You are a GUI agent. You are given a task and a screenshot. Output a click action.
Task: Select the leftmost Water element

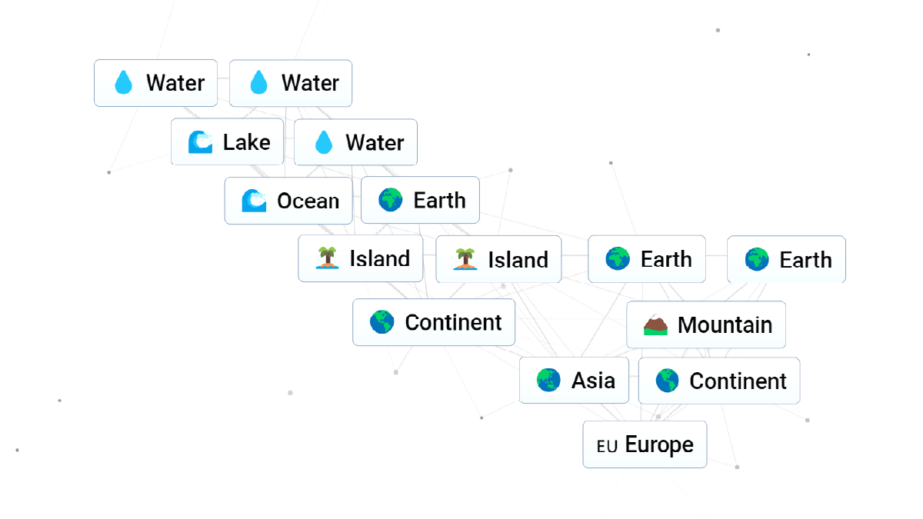(x=155, y=83)
